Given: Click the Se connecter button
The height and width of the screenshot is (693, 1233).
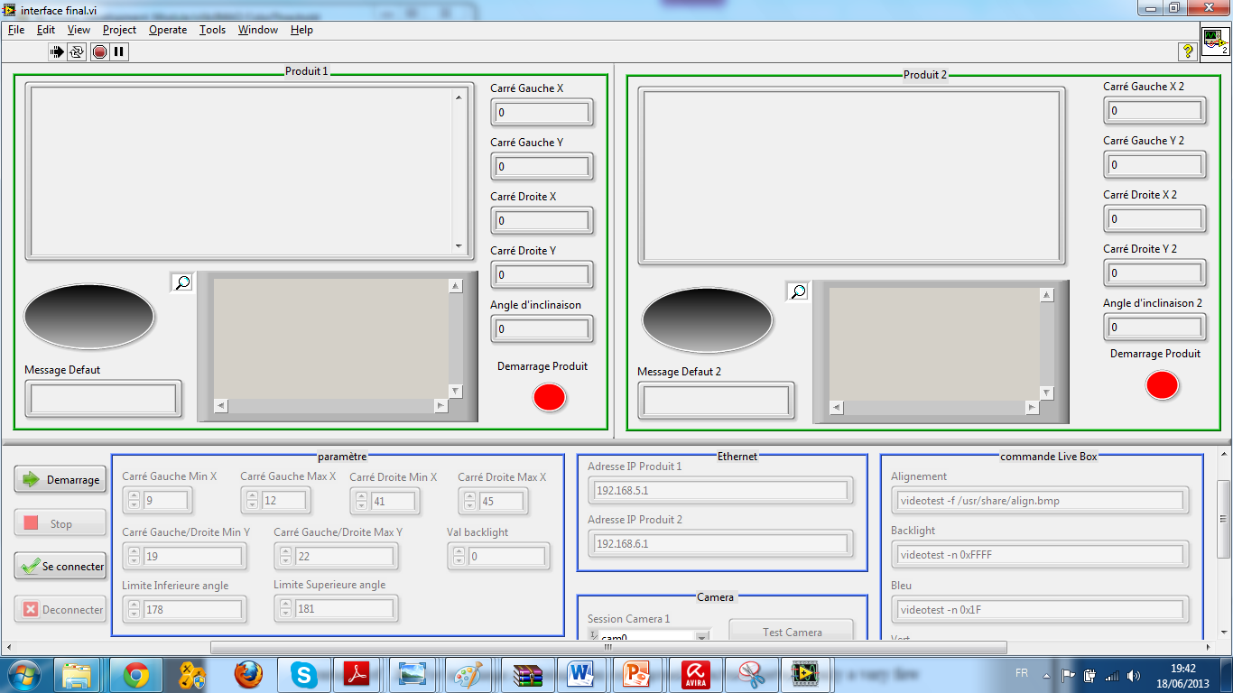Looking at the screenshot, I should tap(60, 567).
